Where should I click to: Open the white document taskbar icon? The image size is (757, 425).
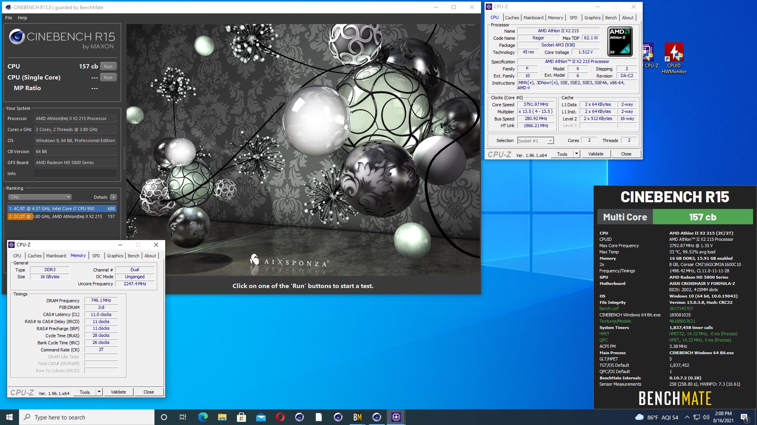[319, 417]
